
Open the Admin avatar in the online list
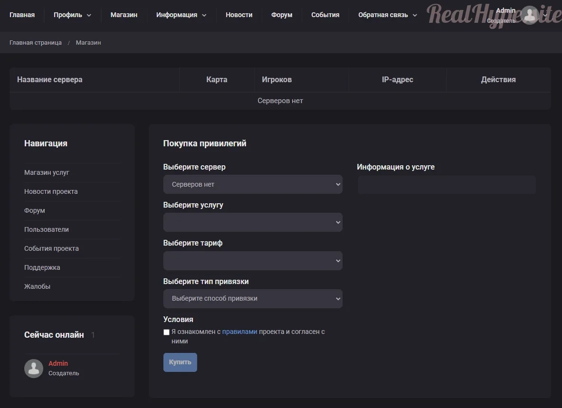(x=34, y=368)
